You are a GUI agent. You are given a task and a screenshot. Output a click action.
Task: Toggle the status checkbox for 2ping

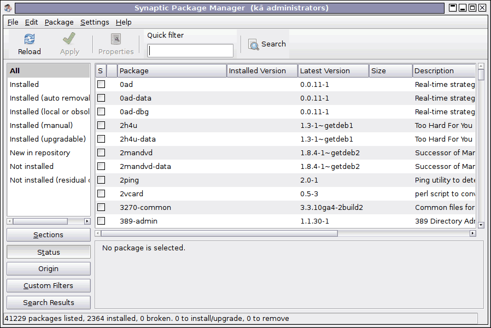pyautogui.click(x=101, y=180)
